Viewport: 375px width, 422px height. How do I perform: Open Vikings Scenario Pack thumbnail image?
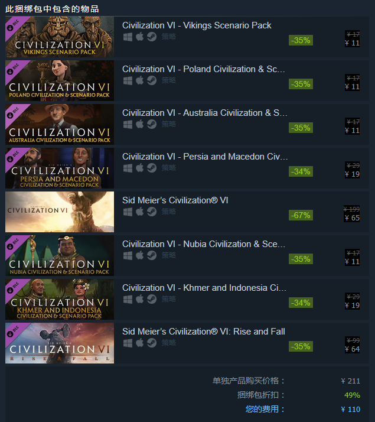pyautogui.click(x=60, y=37)
